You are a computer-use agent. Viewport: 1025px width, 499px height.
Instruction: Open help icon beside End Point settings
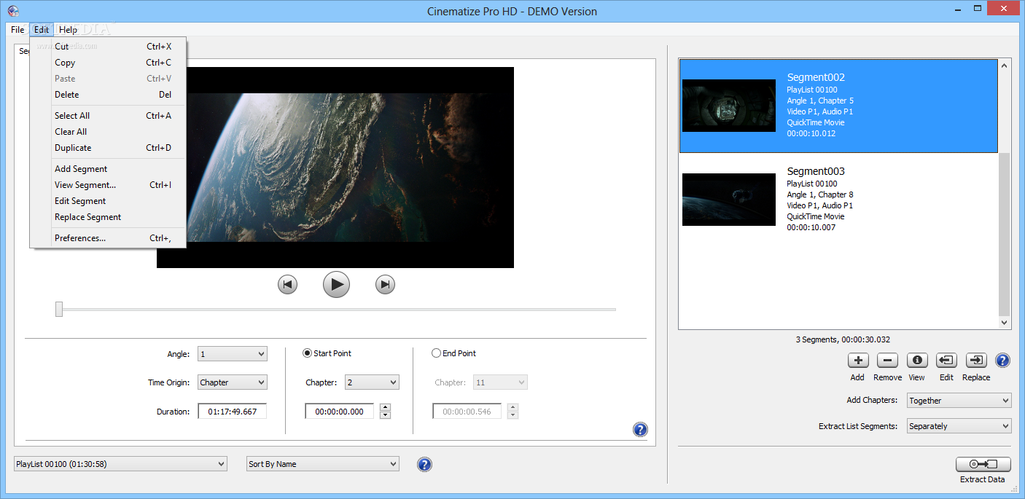tap(640, 429)
